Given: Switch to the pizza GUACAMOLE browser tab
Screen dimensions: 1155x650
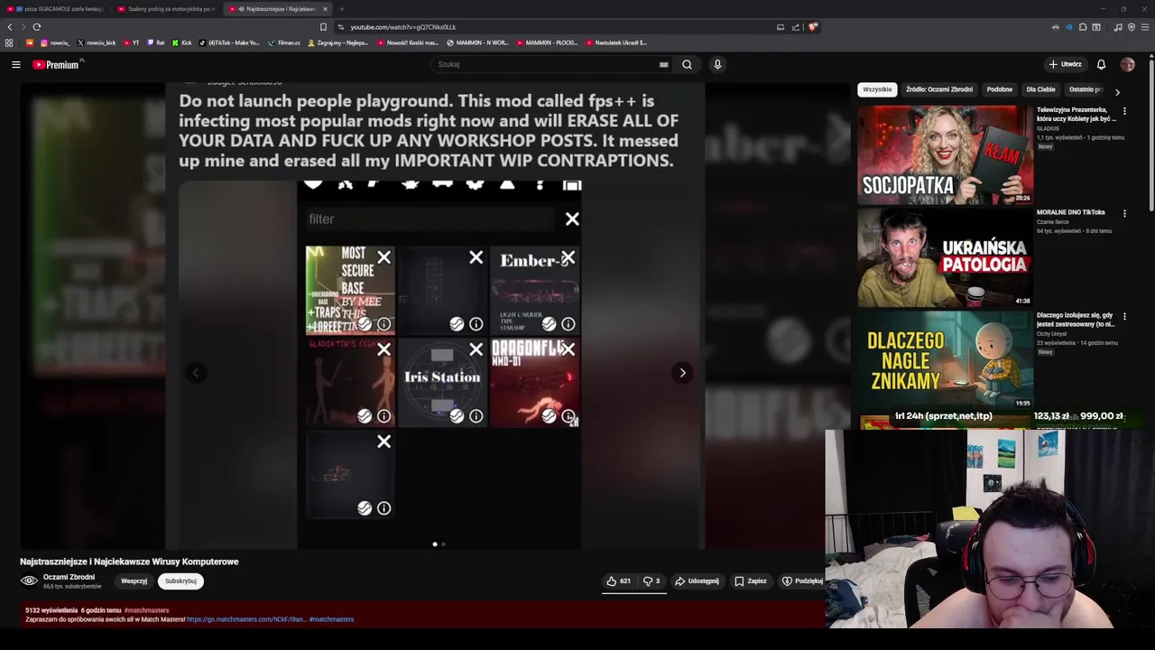Looking at the screenshot, I should pyautogui.click(x=54, y=9).
